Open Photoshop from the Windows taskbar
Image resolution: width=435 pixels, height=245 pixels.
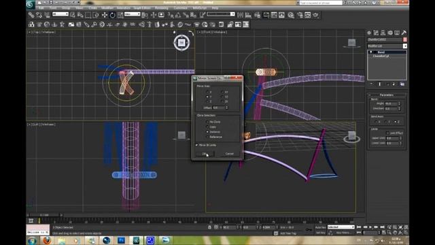121,240
